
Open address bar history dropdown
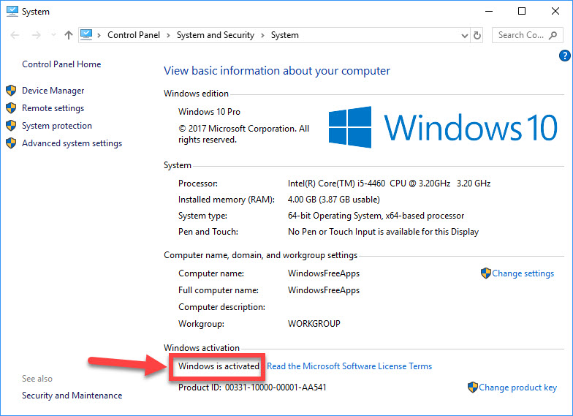tap(465, 35)
